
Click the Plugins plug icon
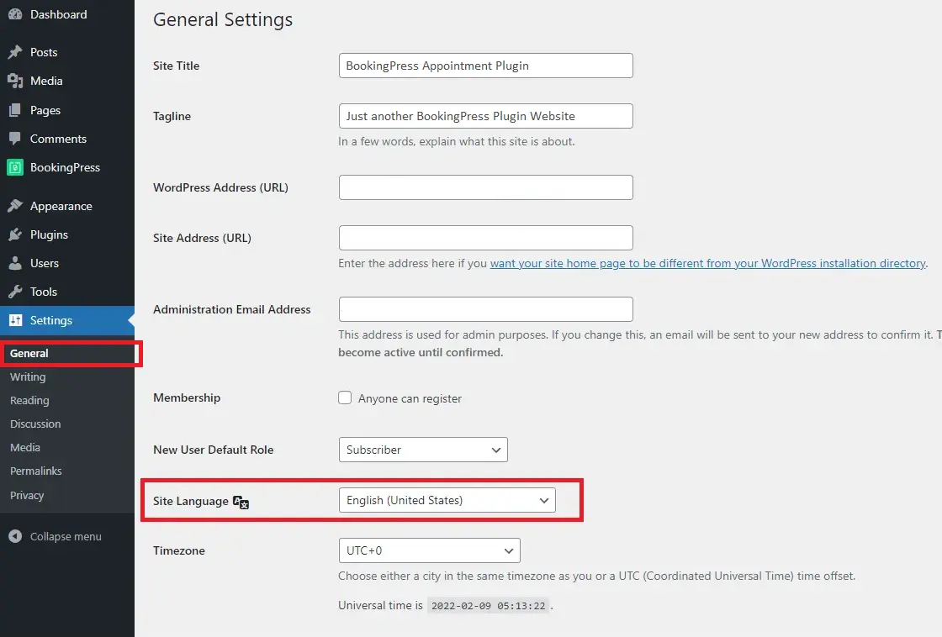click(x=15, y=234)
